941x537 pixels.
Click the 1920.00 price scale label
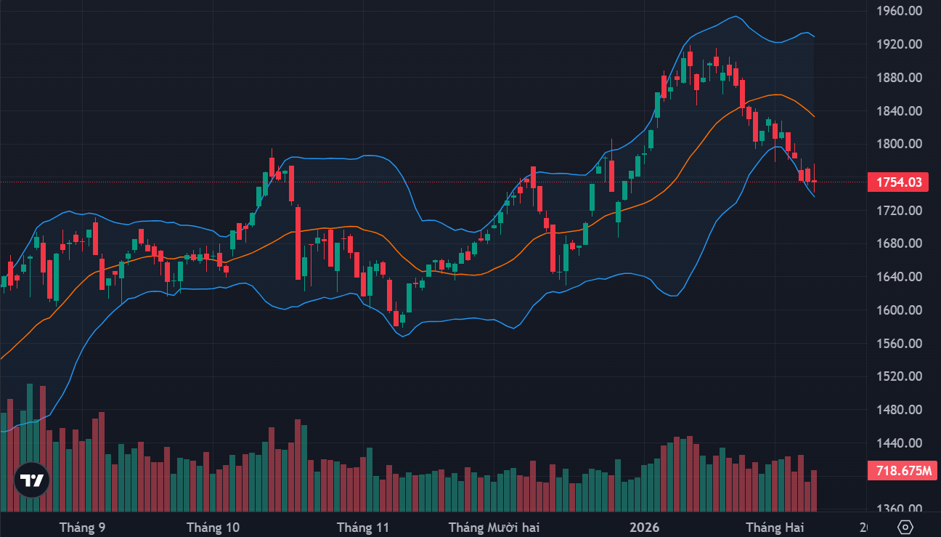pyautogui.click(x=899, y=44)
